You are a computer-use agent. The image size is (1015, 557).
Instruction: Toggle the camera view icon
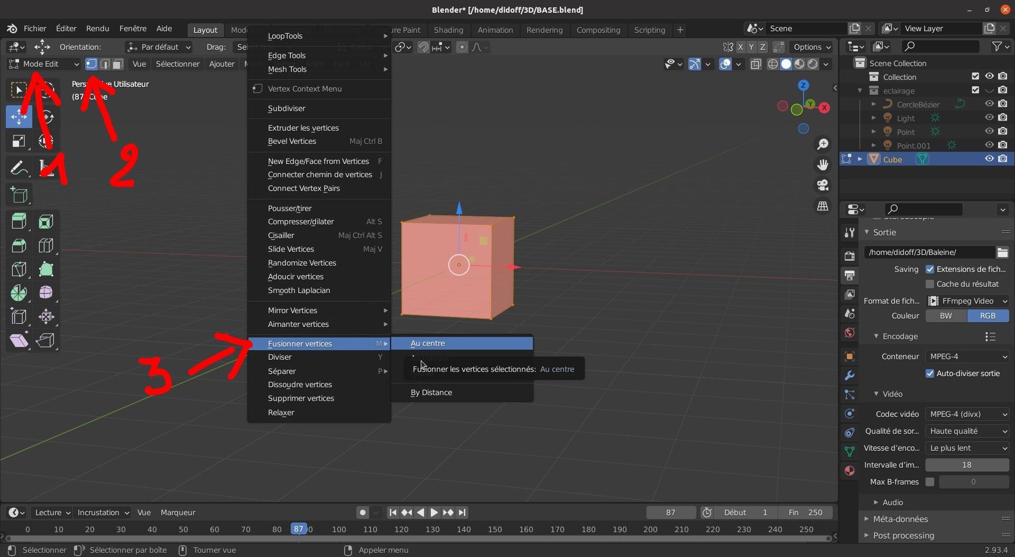[x=823, y=185]
